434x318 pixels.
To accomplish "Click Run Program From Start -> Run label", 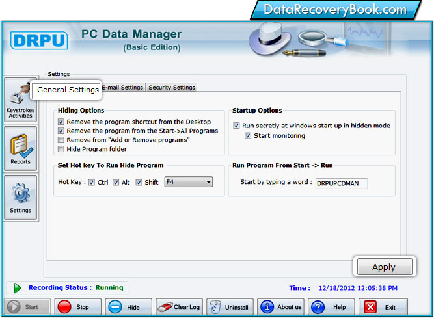I will click(282, 165).
